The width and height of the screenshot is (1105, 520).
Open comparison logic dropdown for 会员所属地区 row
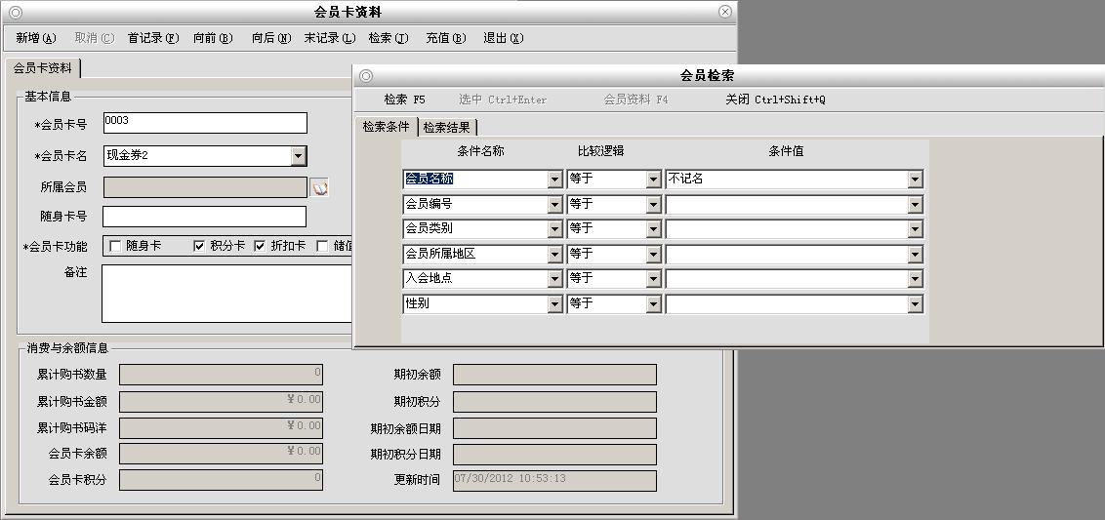[653, 255]
